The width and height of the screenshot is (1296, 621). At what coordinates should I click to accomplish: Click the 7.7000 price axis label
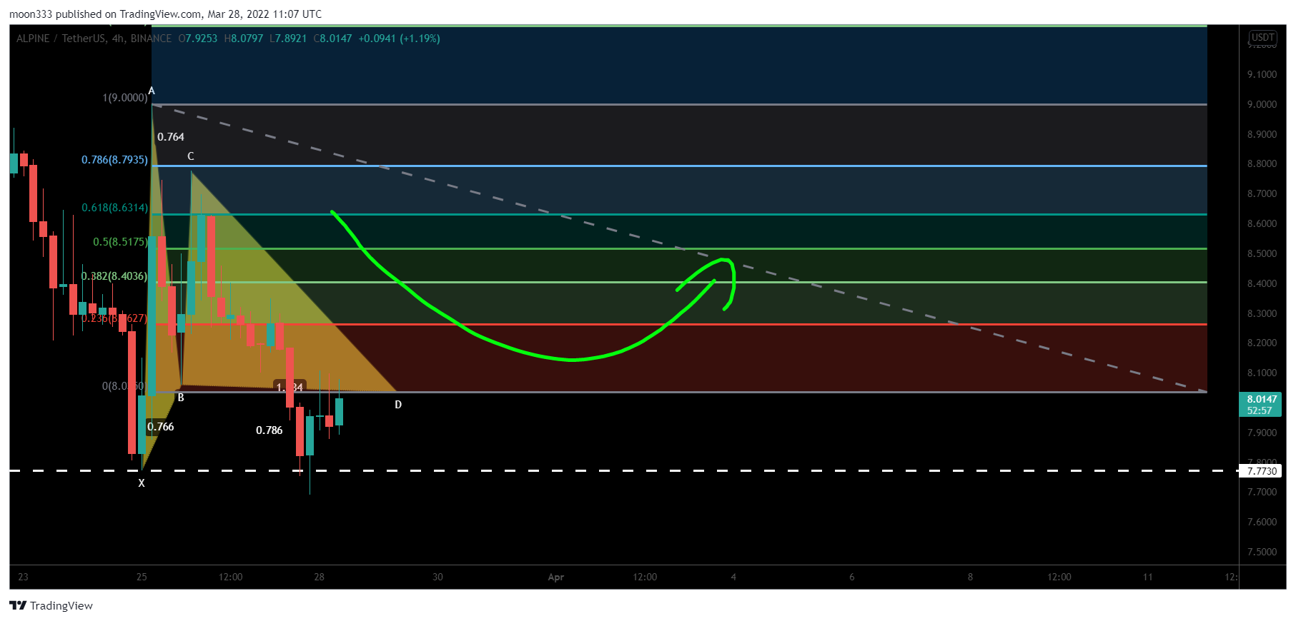1262,492
